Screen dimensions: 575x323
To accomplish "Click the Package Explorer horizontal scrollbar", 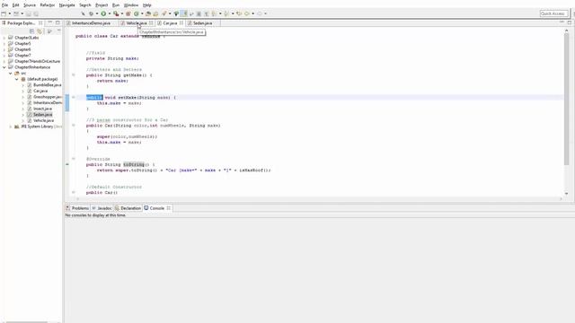I will click(27, 322).
